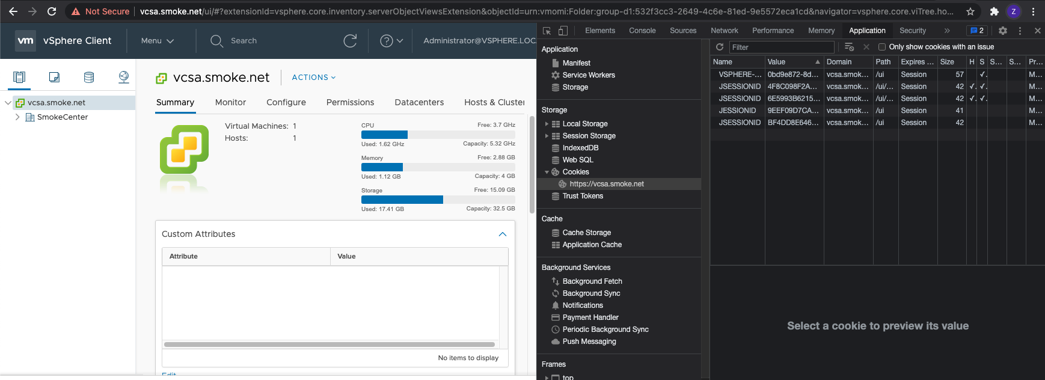
Task: Toggle the DevTools device toolbar icon
Action: point(563,31)
